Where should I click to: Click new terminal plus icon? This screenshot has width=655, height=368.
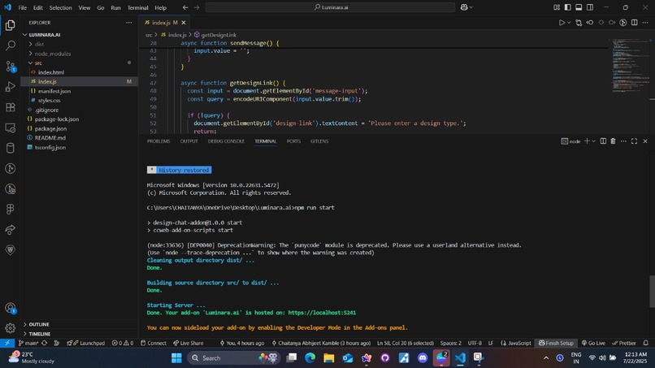point(587,141)
